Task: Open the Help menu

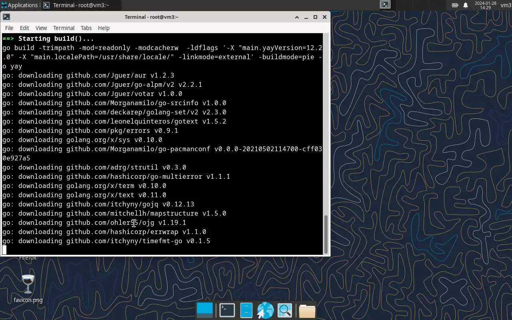Action: coord(104,28)
